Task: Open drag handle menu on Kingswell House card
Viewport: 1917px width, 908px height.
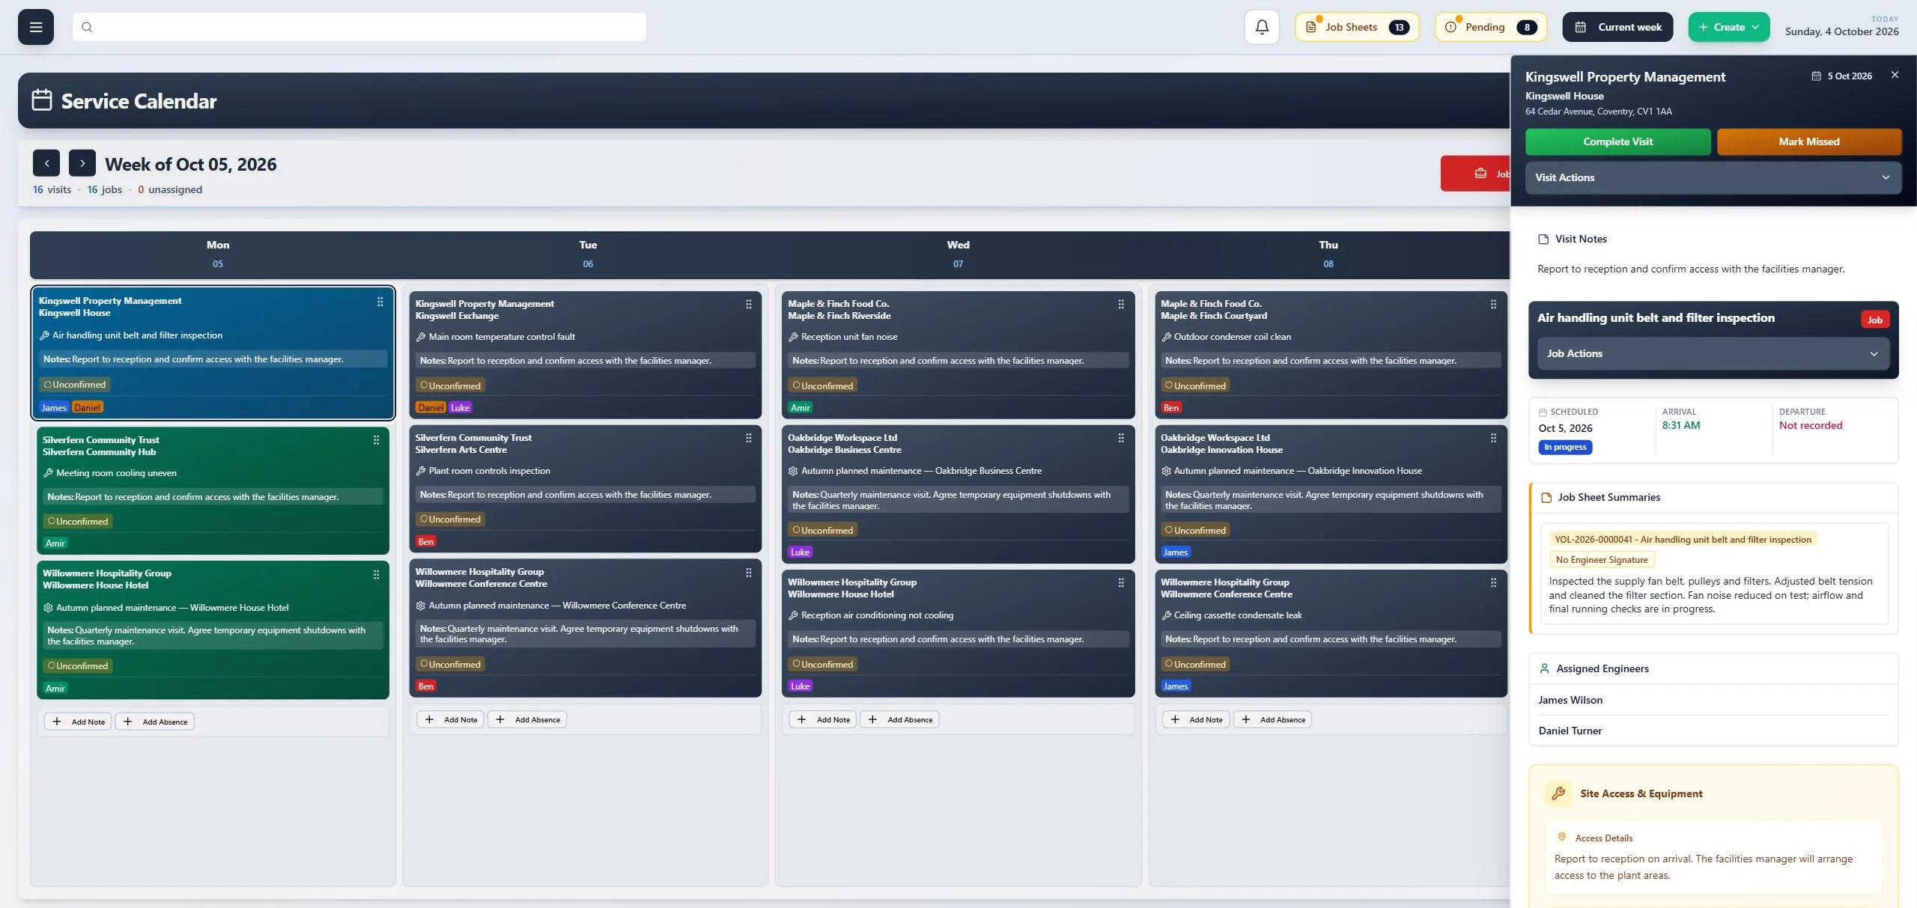Action: coord(380,302)
